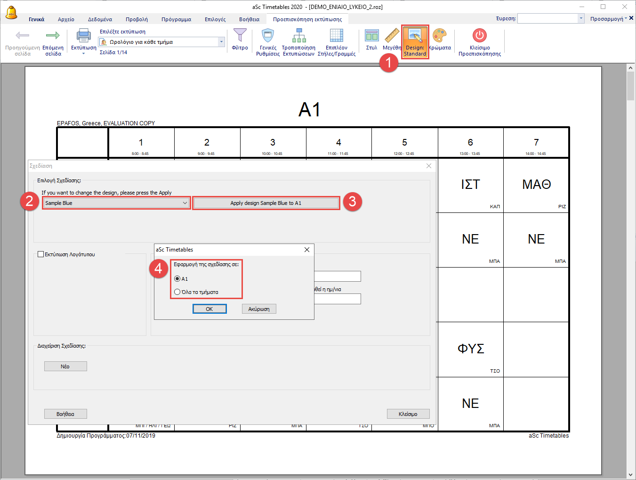Viewport: 636px width, 480px height.
Task: Click Close Preview (Κλείσιμο Προεπισκόπησης) power icon
Action: tap(479, 36)
